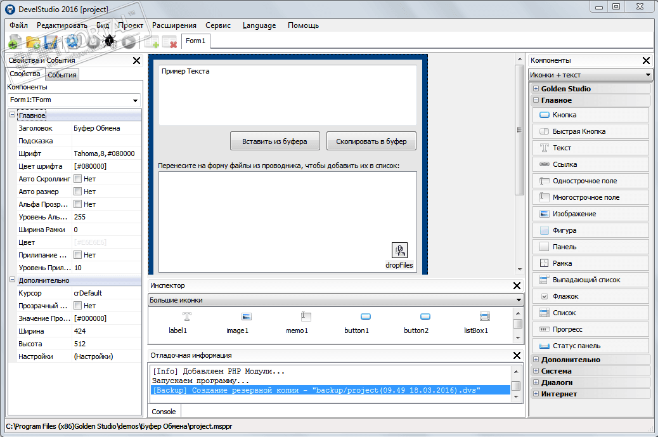Close the Компоненты panel

646,60
